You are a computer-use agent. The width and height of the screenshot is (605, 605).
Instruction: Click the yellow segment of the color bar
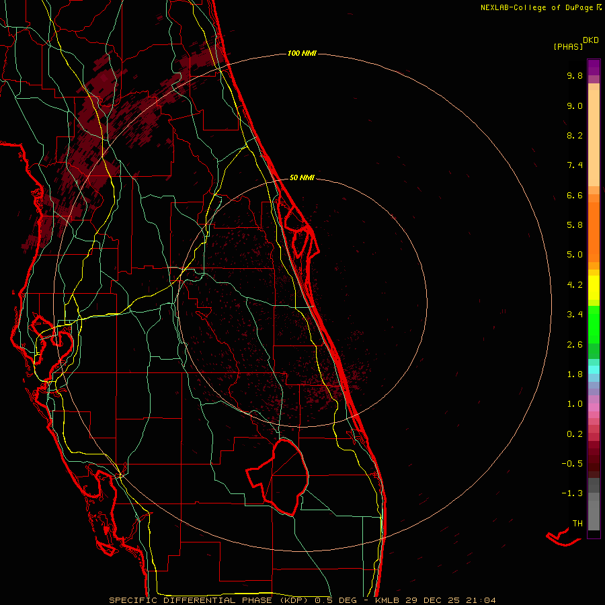[594, 288]
